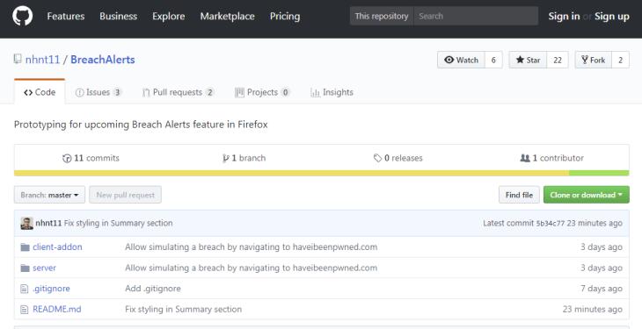Switch to the Insights tab
642x329 pixels.
[x=332, y=92]
